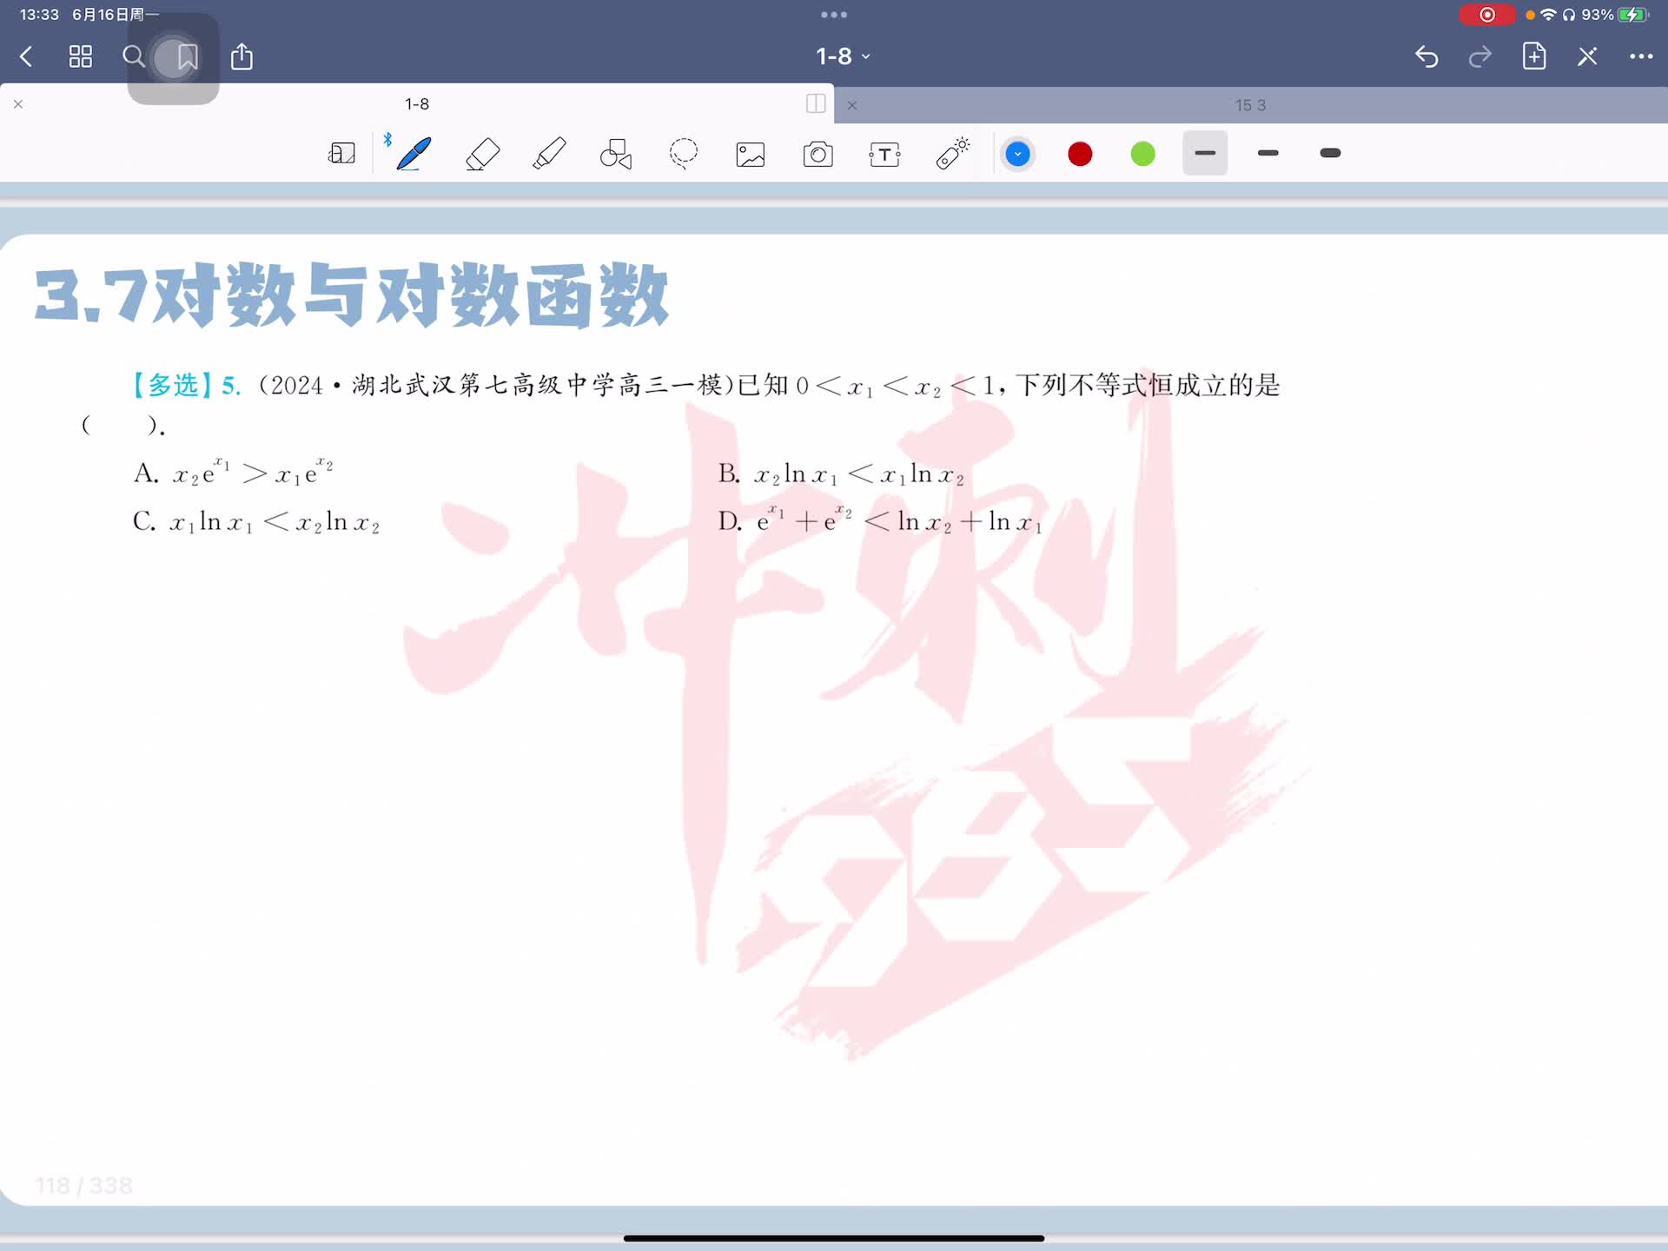Screen dimensions: 1668x1251
Task: Expand the 1-8 document title dropdown
Action: [x=842, y=56]
